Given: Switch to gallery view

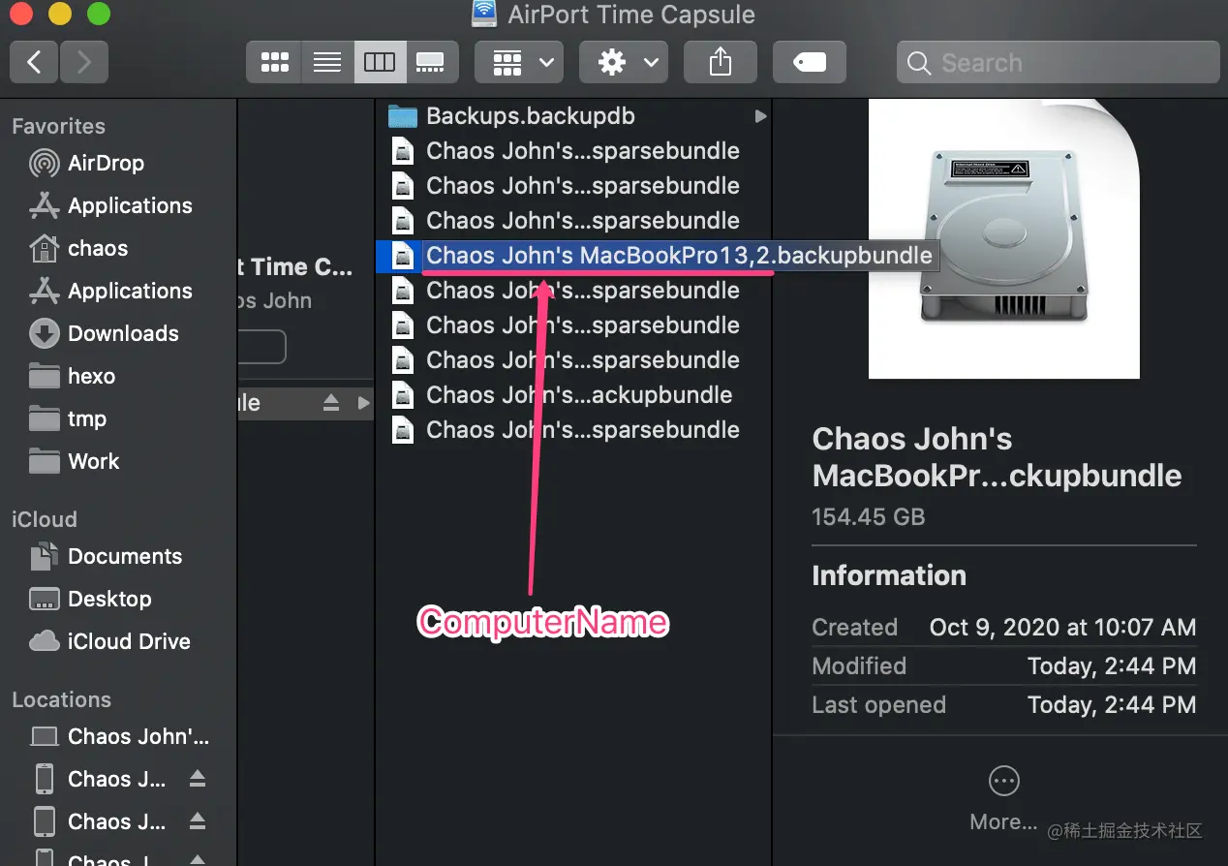Looking at the screenshot, I should tap(431, 63).
